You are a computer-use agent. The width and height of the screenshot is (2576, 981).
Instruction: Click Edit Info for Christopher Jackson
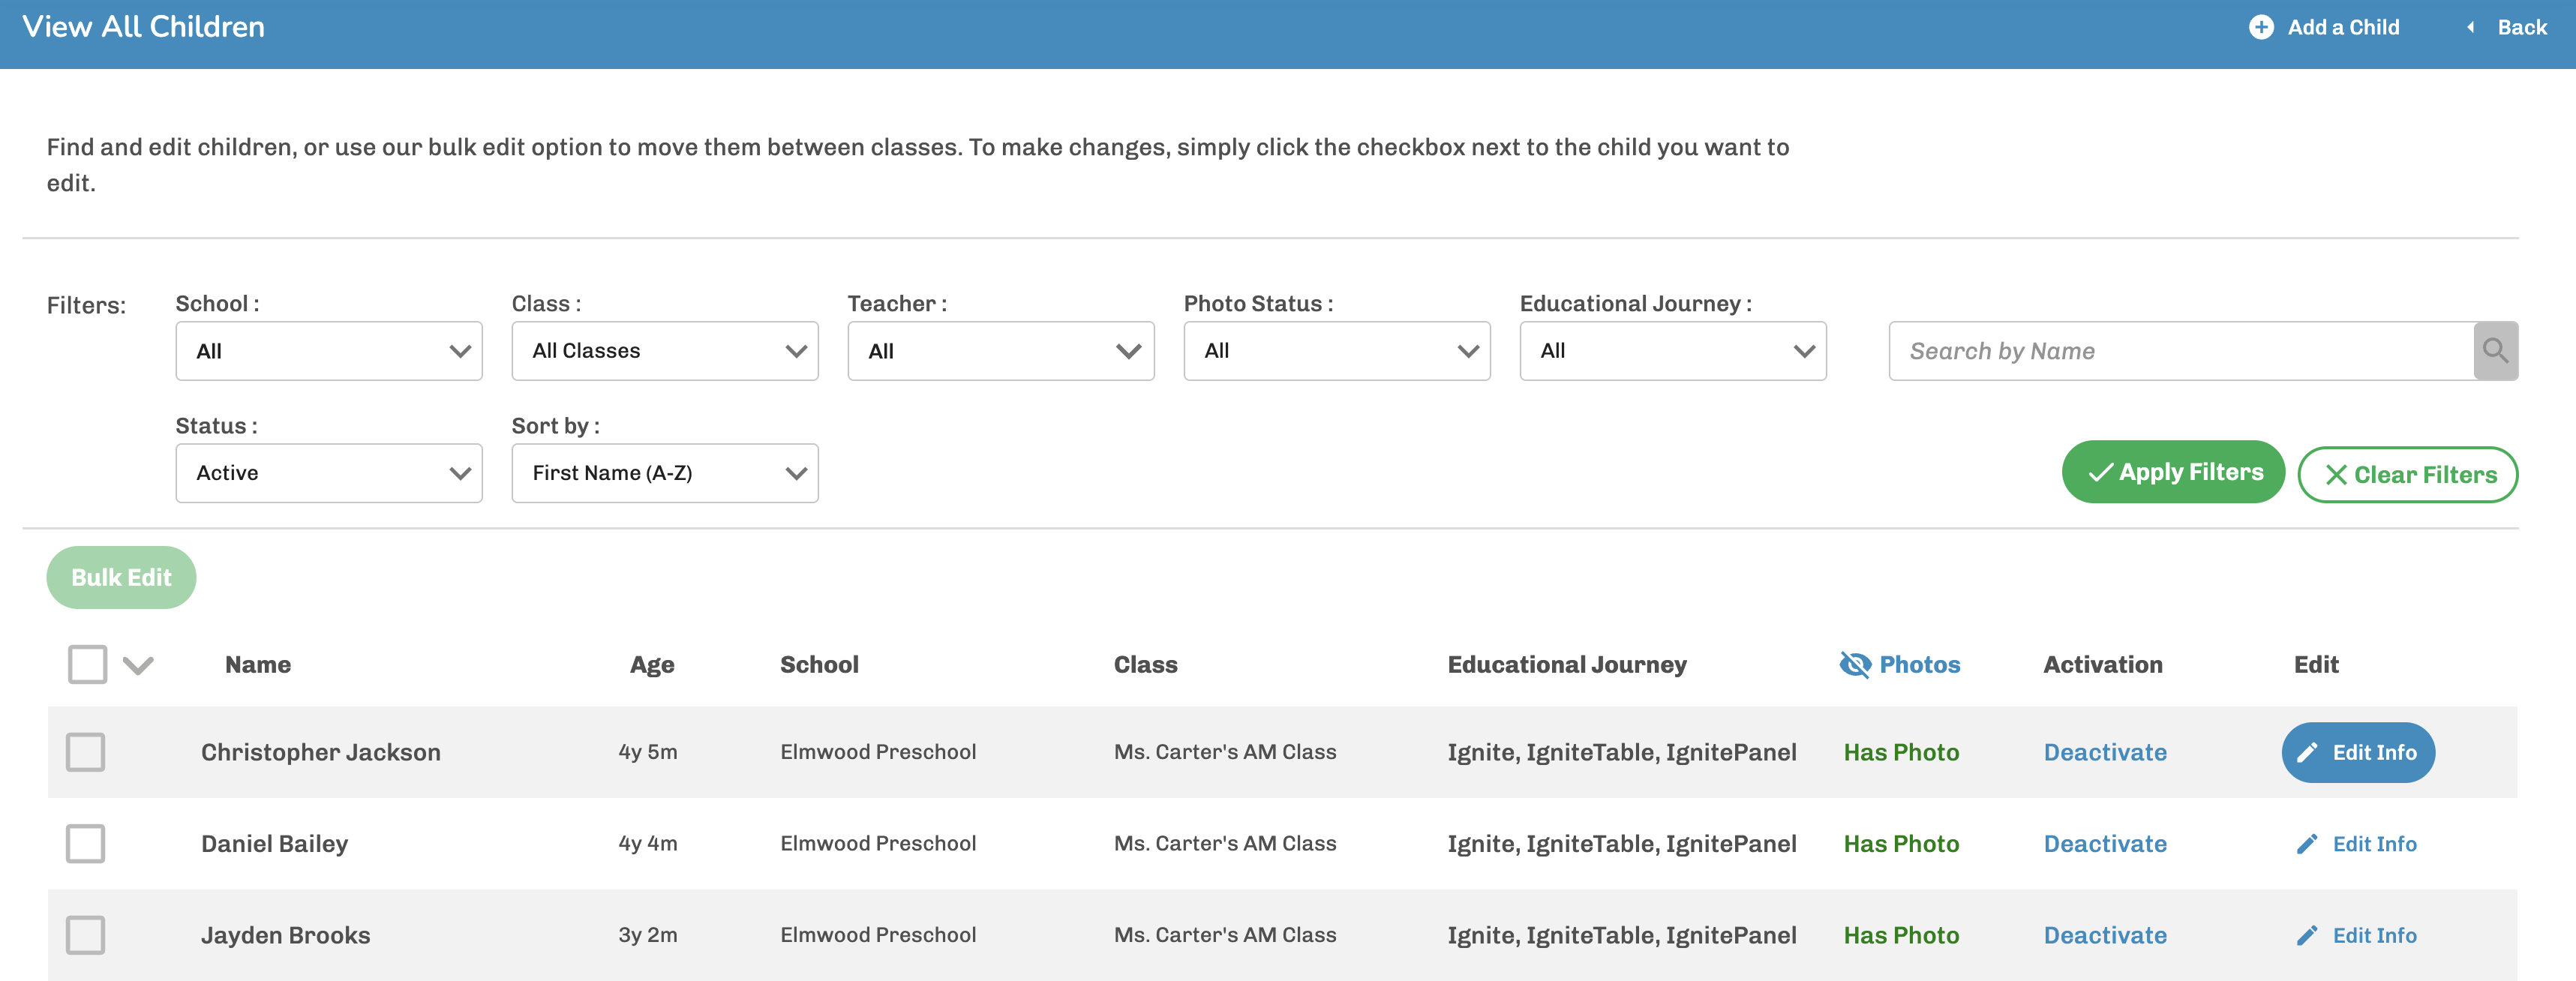[2358, 752]
